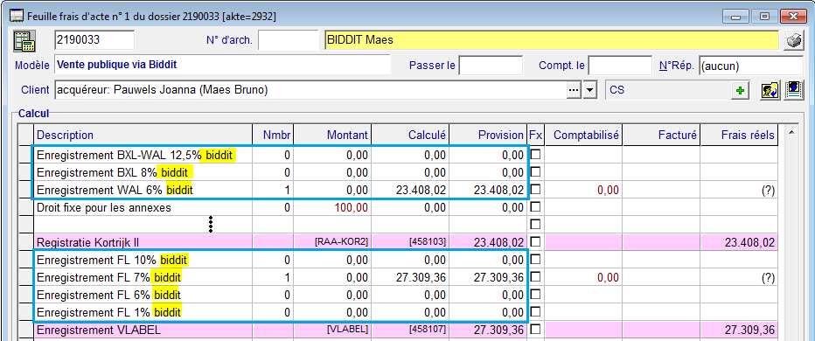Select row Enregistrement WAL 6% biddit

(398, 190)
